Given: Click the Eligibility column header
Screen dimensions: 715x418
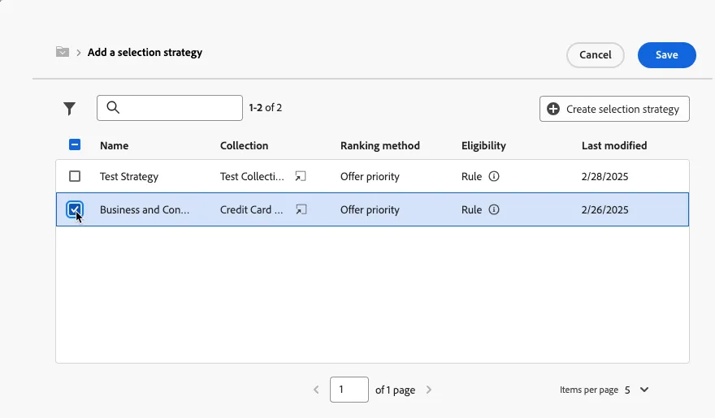Looking at the screenshot, I should 483,146.
